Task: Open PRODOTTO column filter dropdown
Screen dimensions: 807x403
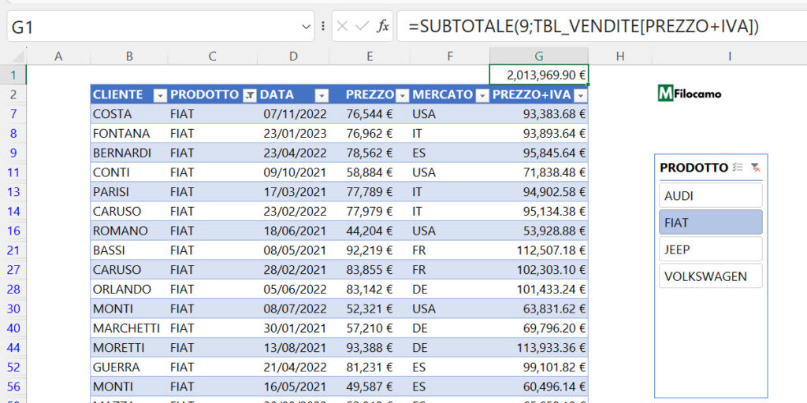Action: click(250, 95)
